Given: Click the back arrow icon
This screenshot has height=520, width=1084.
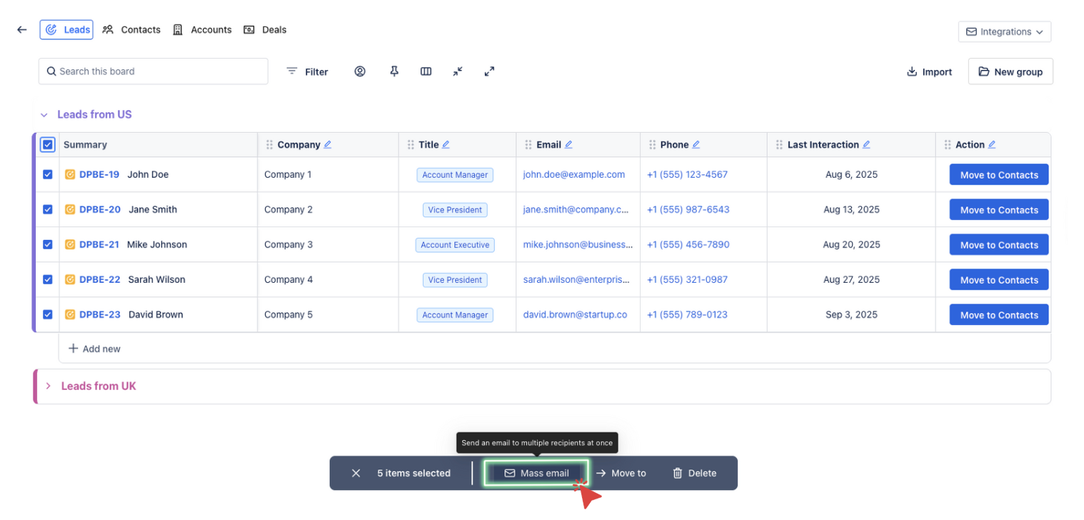Looking at the screenshot, I should click(22, 30).
